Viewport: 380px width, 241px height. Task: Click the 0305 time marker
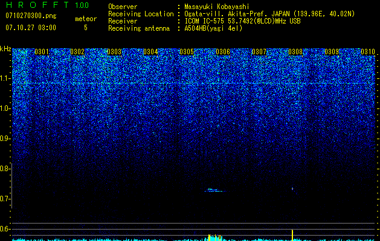[x=187, y=52]
